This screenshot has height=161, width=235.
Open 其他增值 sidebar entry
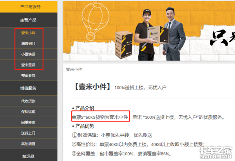(x=28, y=144)
